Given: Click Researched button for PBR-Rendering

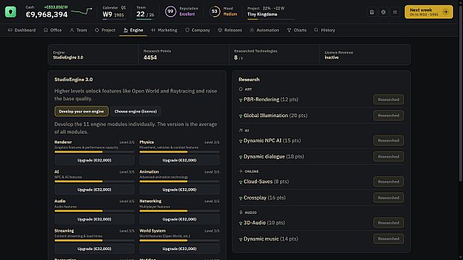Looking at the screenshot, I should click(x=388, y=99).
